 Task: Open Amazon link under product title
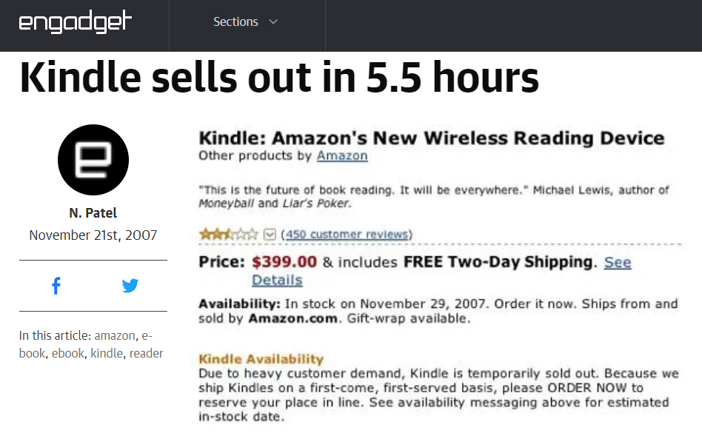[x=342, y=155]
